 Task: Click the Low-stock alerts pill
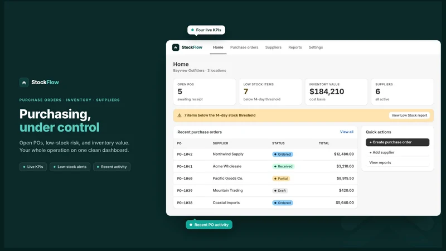(70, 167)
